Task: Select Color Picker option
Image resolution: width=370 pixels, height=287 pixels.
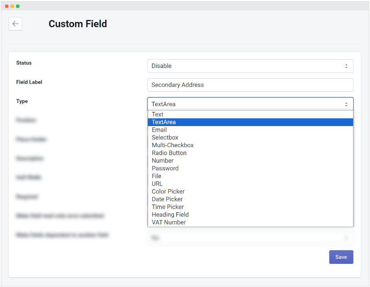Action: pyautogui.click(x=168, y=191)
